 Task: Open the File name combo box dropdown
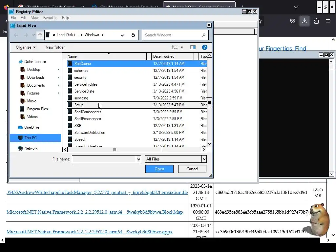tap(138, 159)
